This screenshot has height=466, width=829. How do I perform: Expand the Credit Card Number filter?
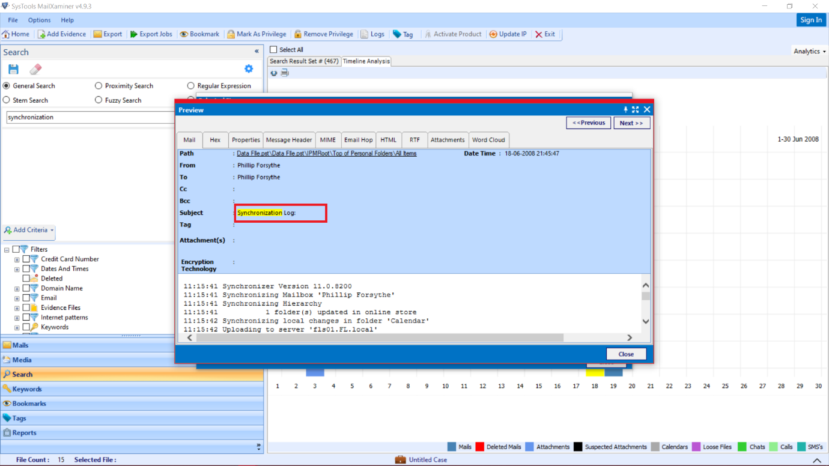click(16, 259)
